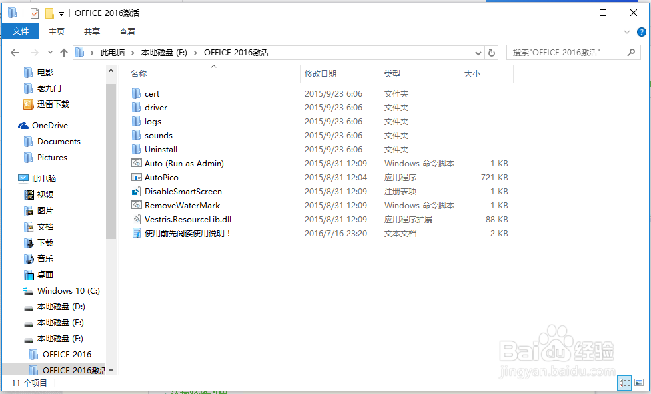
Task: Open the 文件 menu
Action: (20, 31)
